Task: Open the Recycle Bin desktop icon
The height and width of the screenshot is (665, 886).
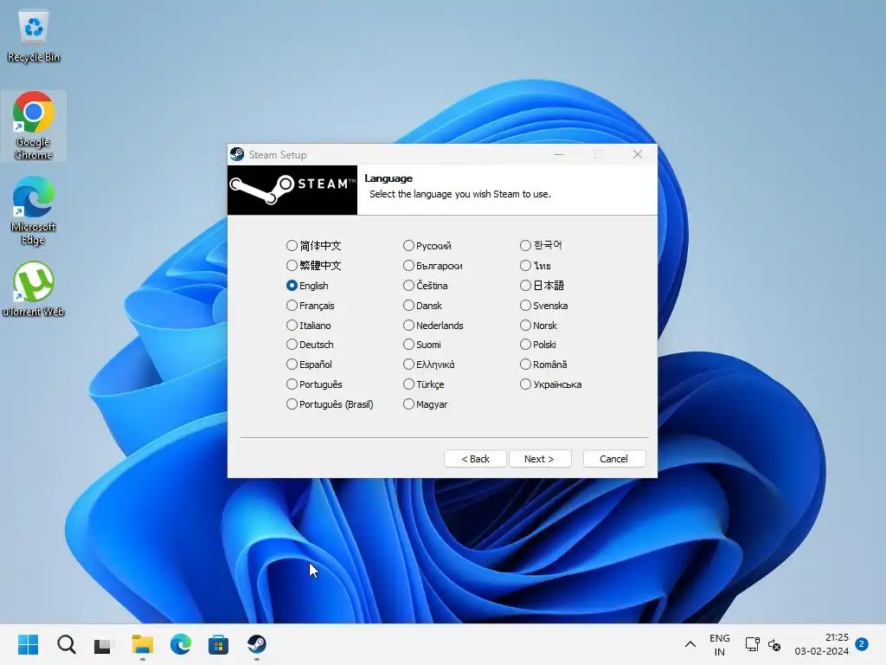Action: pyautogui.click(x=34, y=36)
